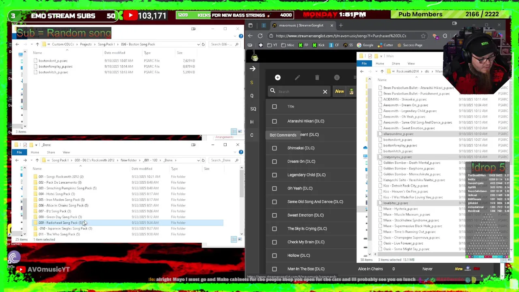This screenshot has width=519, height=292.
Task: Open the SQ section in StreamerSonglist sidebar
Action: 253,109
